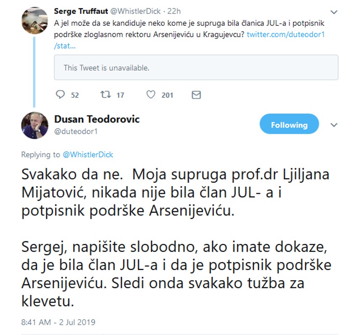Viewport: 358px width, 335px height.
Task: Click the Dusan Teodorovic display name
Action: click(x=97, y=119)
